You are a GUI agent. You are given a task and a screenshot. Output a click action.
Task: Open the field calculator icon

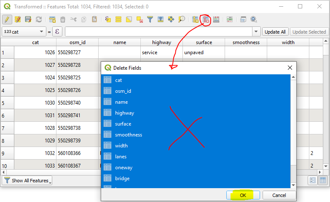tap(216, 19)
